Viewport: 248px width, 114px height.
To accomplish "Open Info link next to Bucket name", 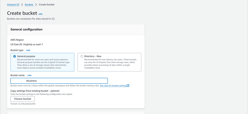I will [x=29, y=75].
